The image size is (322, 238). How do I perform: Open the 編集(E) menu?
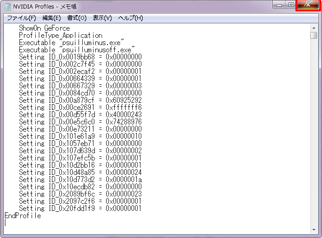coord(51,18)
